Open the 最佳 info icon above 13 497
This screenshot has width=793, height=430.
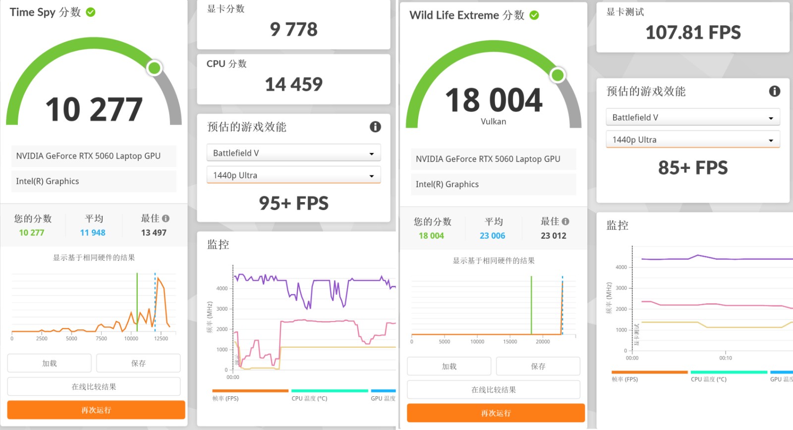pyautogui.click(x=166, y=218)
